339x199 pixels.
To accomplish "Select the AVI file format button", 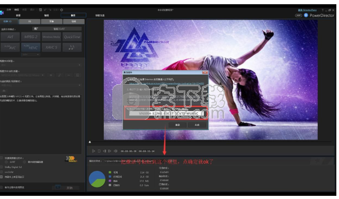I will click(x=10, y=37).
